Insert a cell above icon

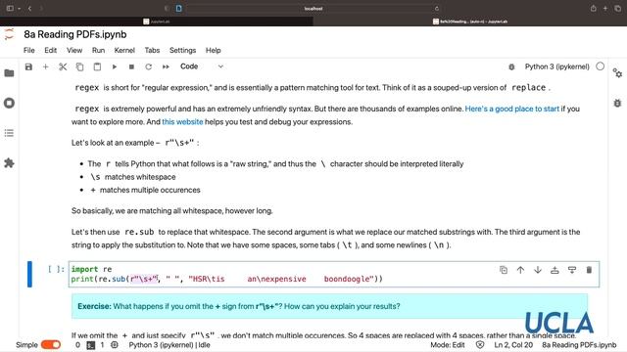(555, 270)
